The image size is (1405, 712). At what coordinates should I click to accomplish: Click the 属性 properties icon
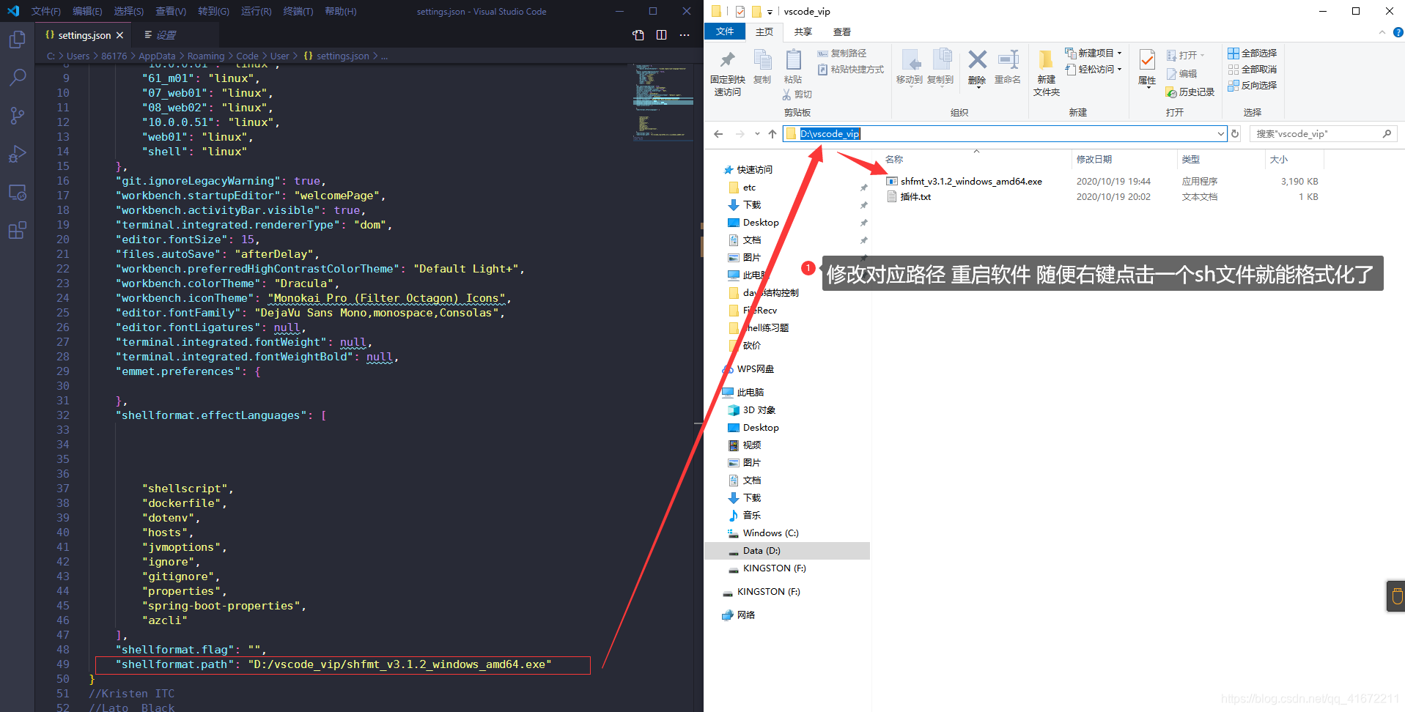click(x=1147, y=60)
